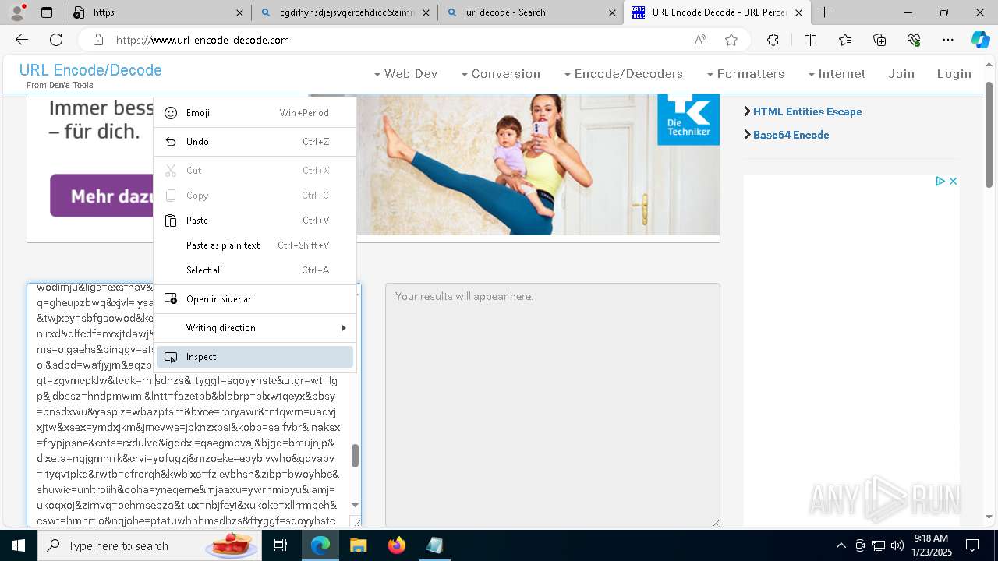The image size is (998, 561).
Task: Open the tab actions menu icon
Action: pyautogui.click(x=47, y=12)
